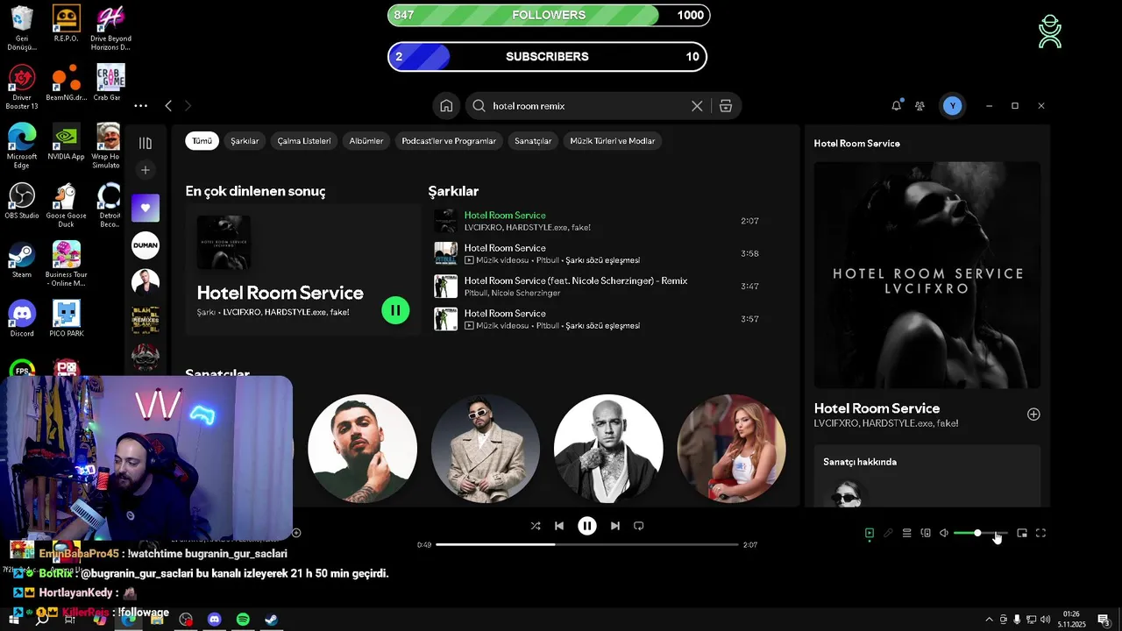Create playlist with plus in sidebar
The image size is (1122, 631).
coord(146,170)
